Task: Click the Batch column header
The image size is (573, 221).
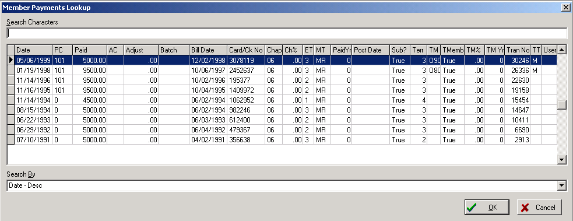Action: pyautogui.click(x=174, y=50)
